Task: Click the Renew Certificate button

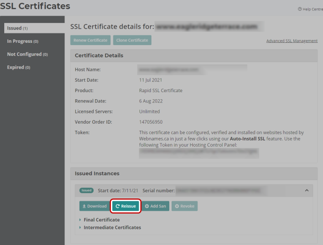Action: point(90,40)
